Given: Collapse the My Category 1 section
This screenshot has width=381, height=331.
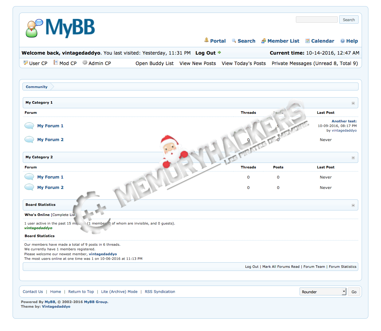Looking at the screenshot, I should (353, 103).
